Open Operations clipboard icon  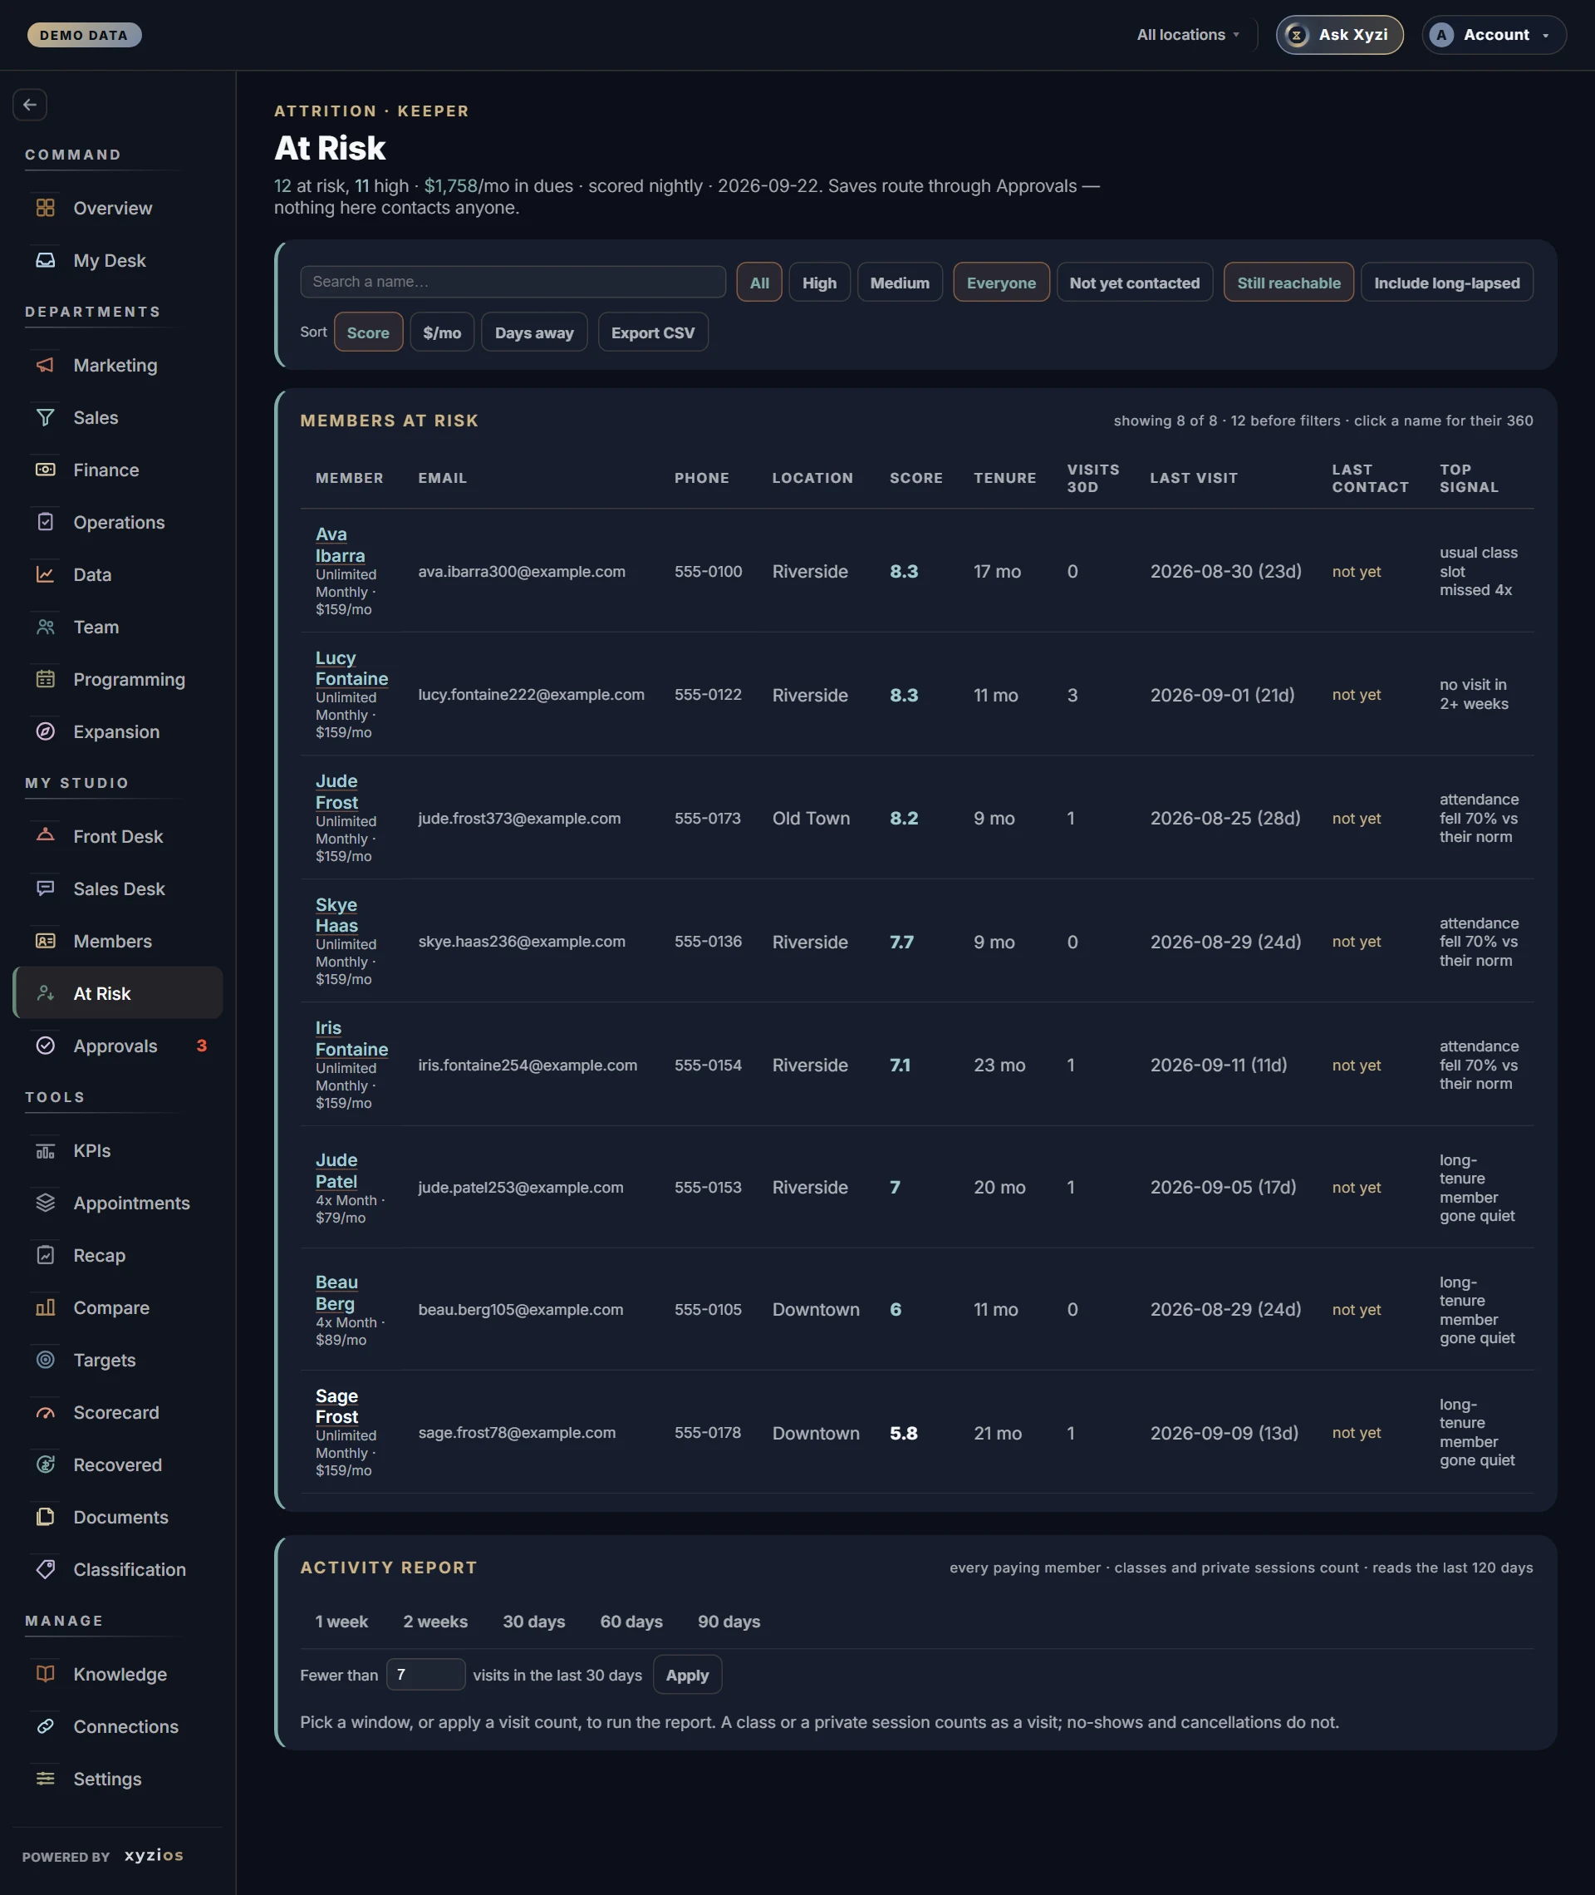point(45,523)
